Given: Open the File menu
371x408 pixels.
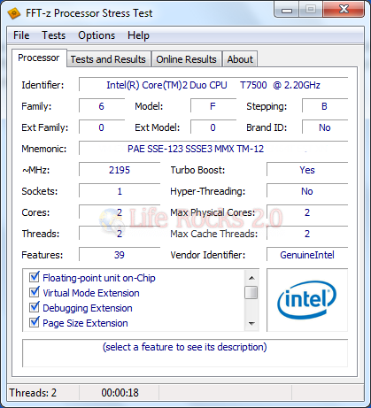Looking at the screenshot, I should [21, 35].
